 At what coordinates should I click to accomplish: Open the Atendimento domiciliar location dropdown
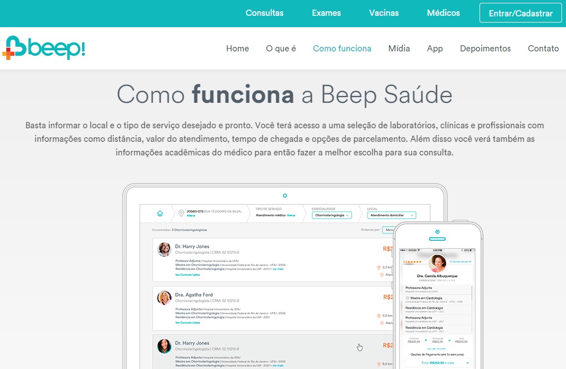tap(391, 215)
